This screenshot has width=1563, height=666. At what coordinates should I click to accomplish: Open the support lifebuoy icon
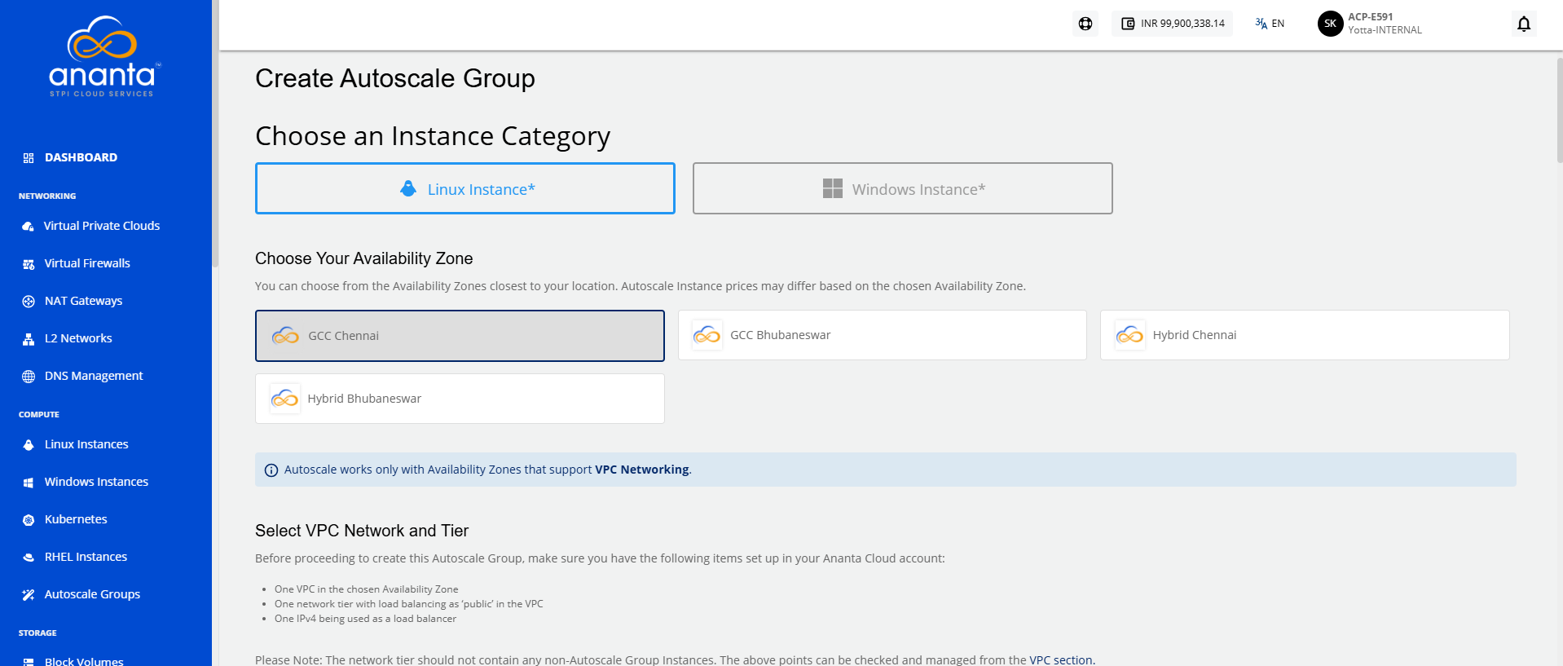point(1085,24)
